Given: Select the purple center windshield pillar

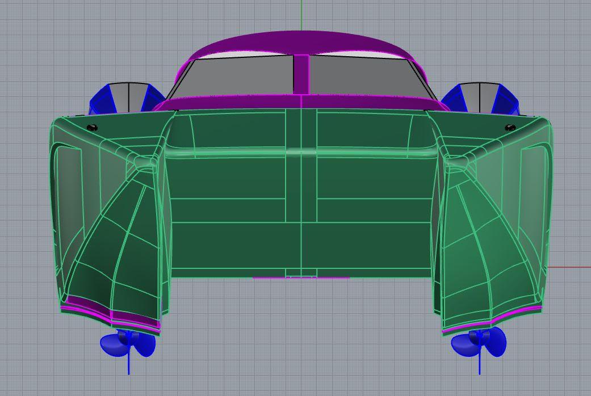Looking at the screenshot, I should (301, 74).
